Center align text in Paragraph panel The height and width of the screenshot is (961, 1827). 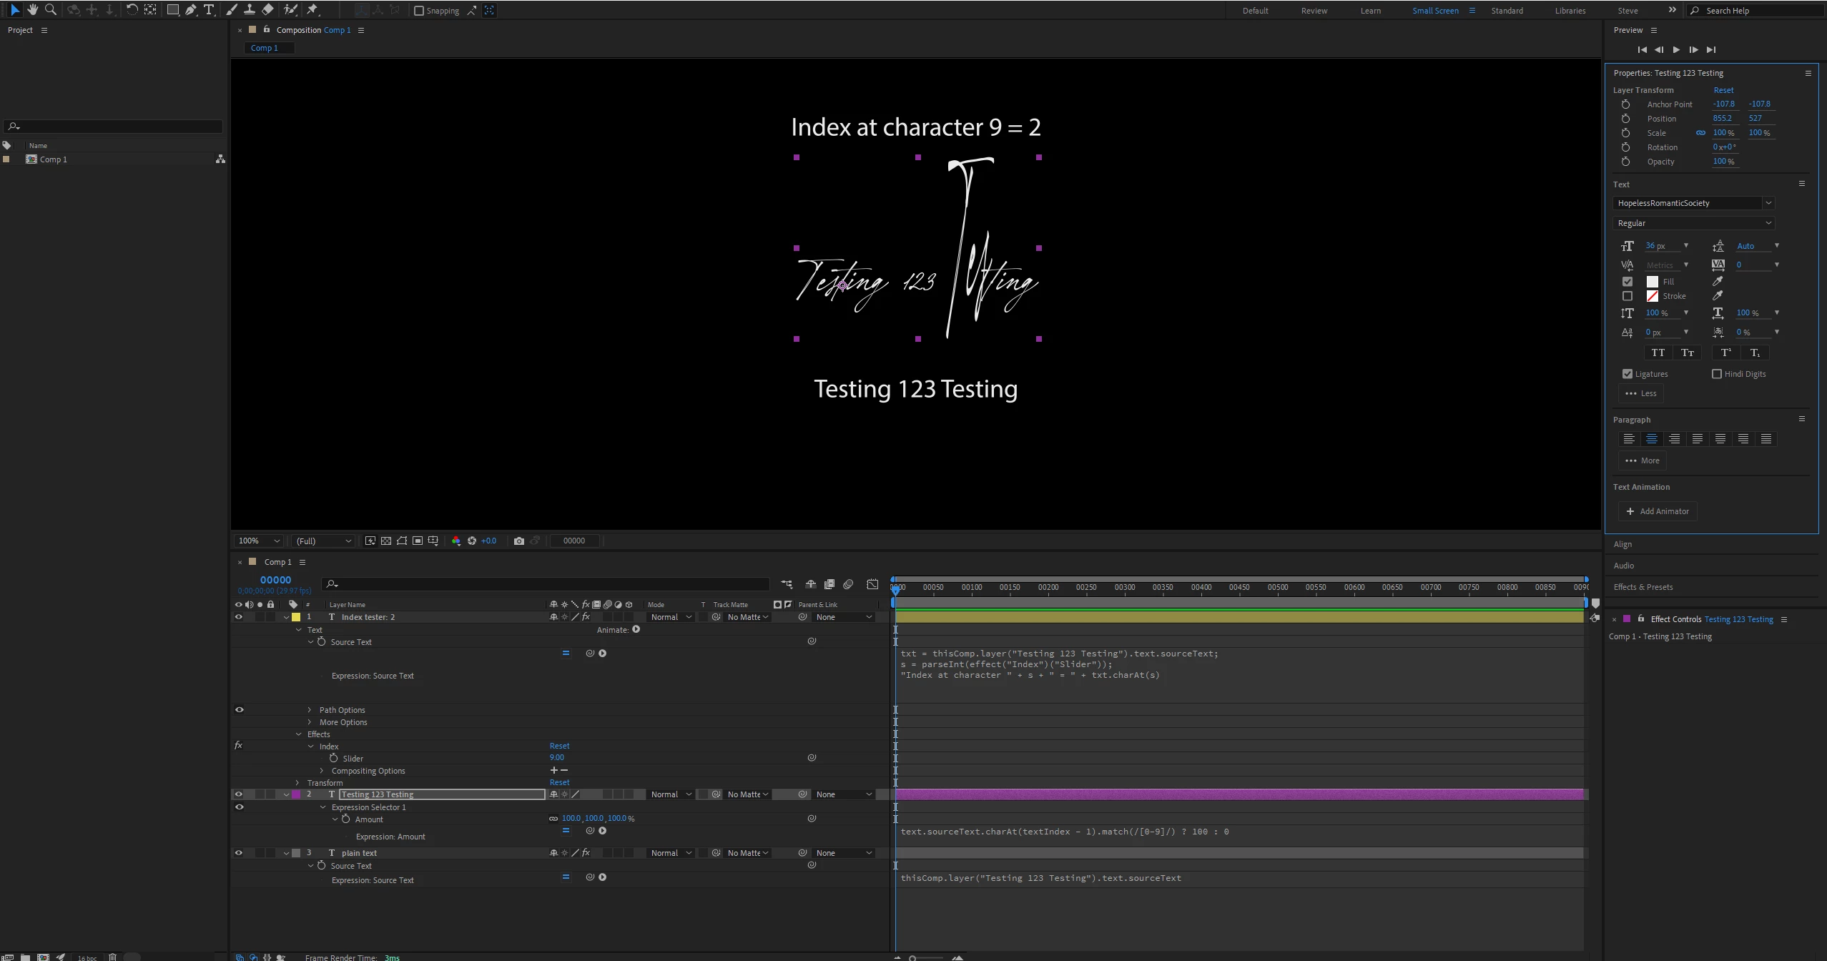click(1651, 439)
